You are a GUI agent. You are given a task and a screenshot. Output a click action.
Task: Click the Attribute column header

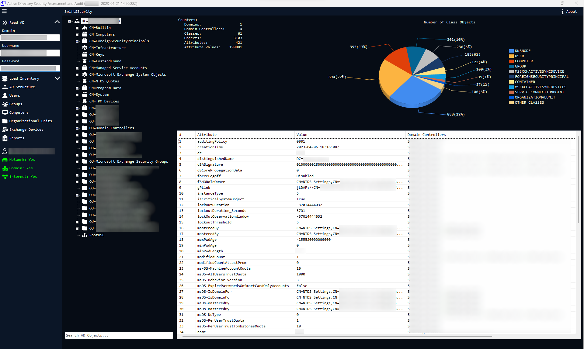pos(207,135)
